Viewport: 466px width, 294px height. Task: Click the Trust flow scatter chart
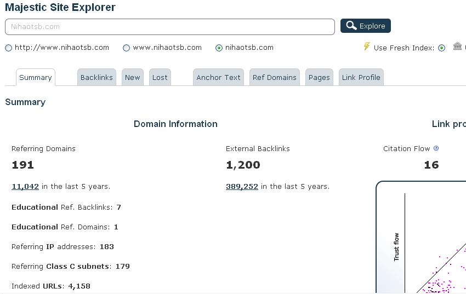(x=421, y=238)
